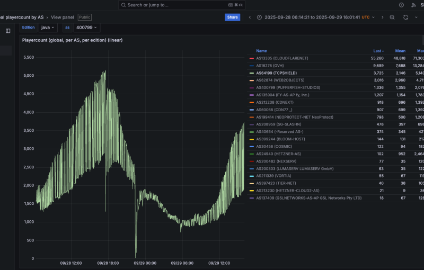Click the clock icon in time picker
Screen dimensions: 424x270
click(x=259, y=17)
